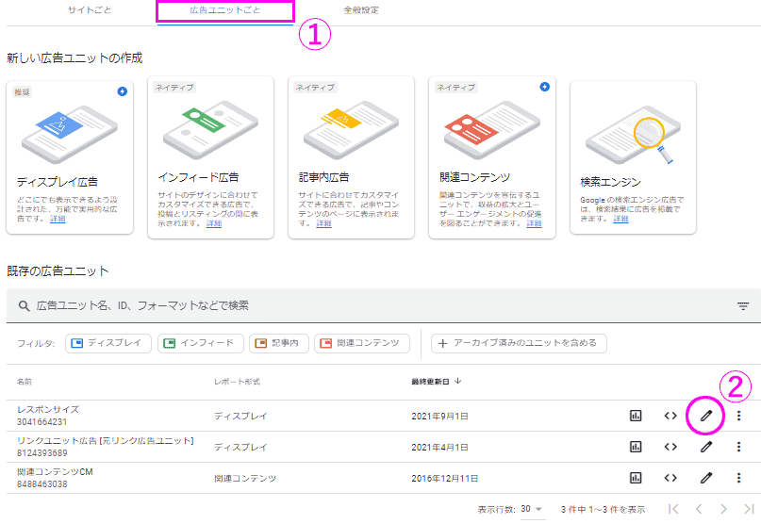Open 詳細 link in ディスプレイ広告 card

tap(58, 219)
